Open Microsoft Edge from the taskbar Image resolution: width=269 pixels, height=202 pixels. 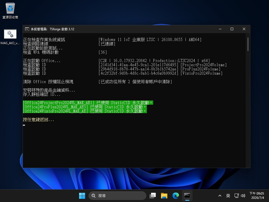coord(176,196)
